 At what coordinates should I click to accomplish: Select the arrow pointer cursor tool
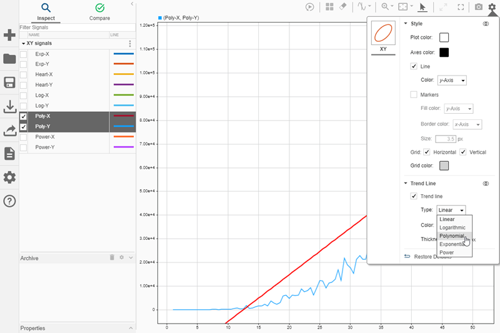422,7
